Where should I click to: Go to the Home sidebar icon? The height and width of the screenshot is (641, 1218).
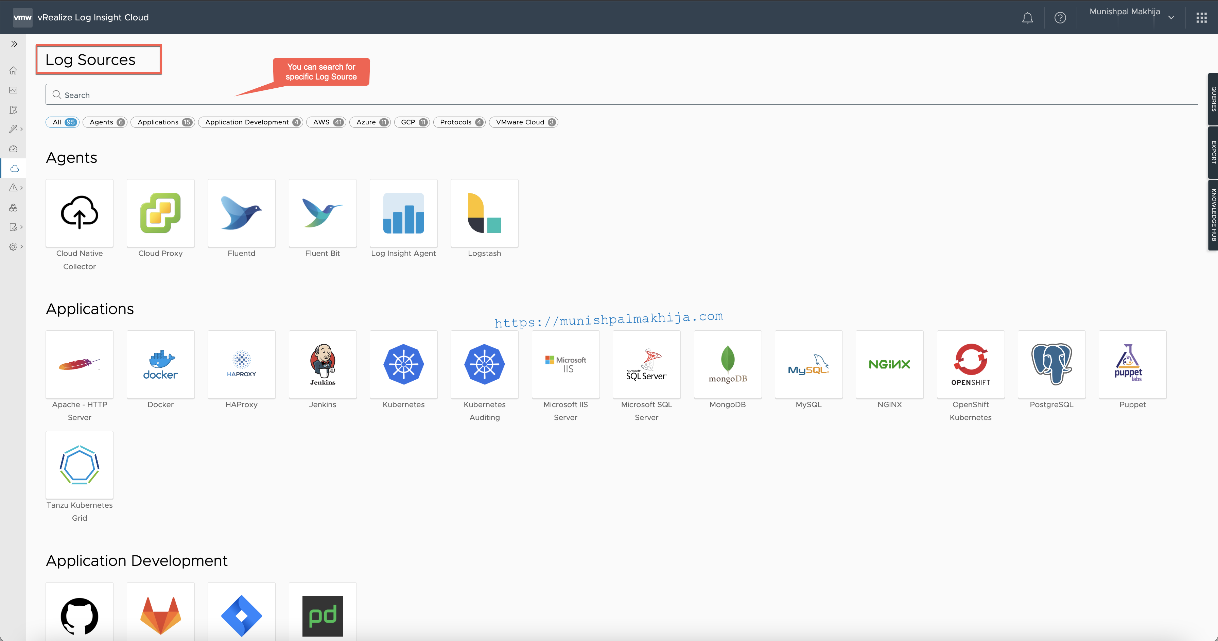click(13, 70)
